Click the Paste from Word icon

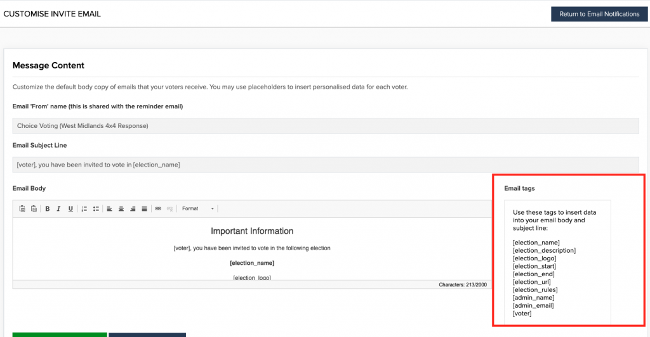coord(34,209)
